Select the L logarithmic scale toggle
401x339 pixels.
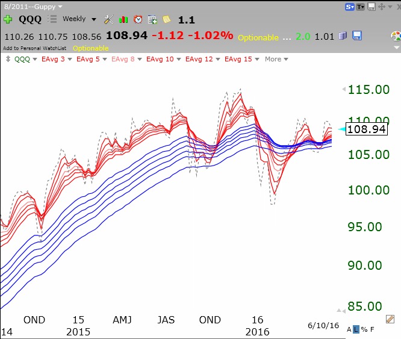pyautogui.click(x=356, y=329)
